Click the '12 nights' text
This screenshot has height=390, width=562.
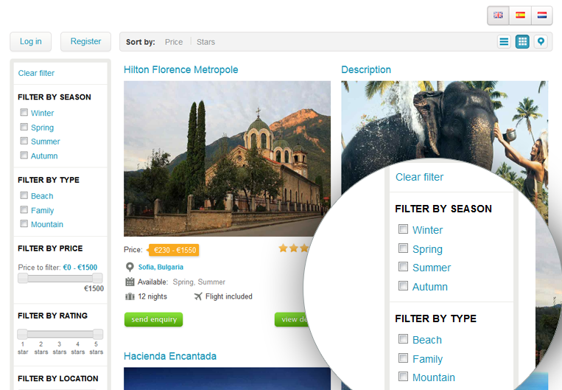tap(152, 296)
